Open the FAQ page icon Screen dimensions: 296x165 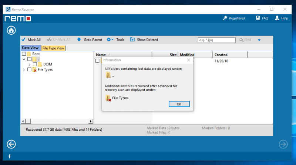coord(258,18)
